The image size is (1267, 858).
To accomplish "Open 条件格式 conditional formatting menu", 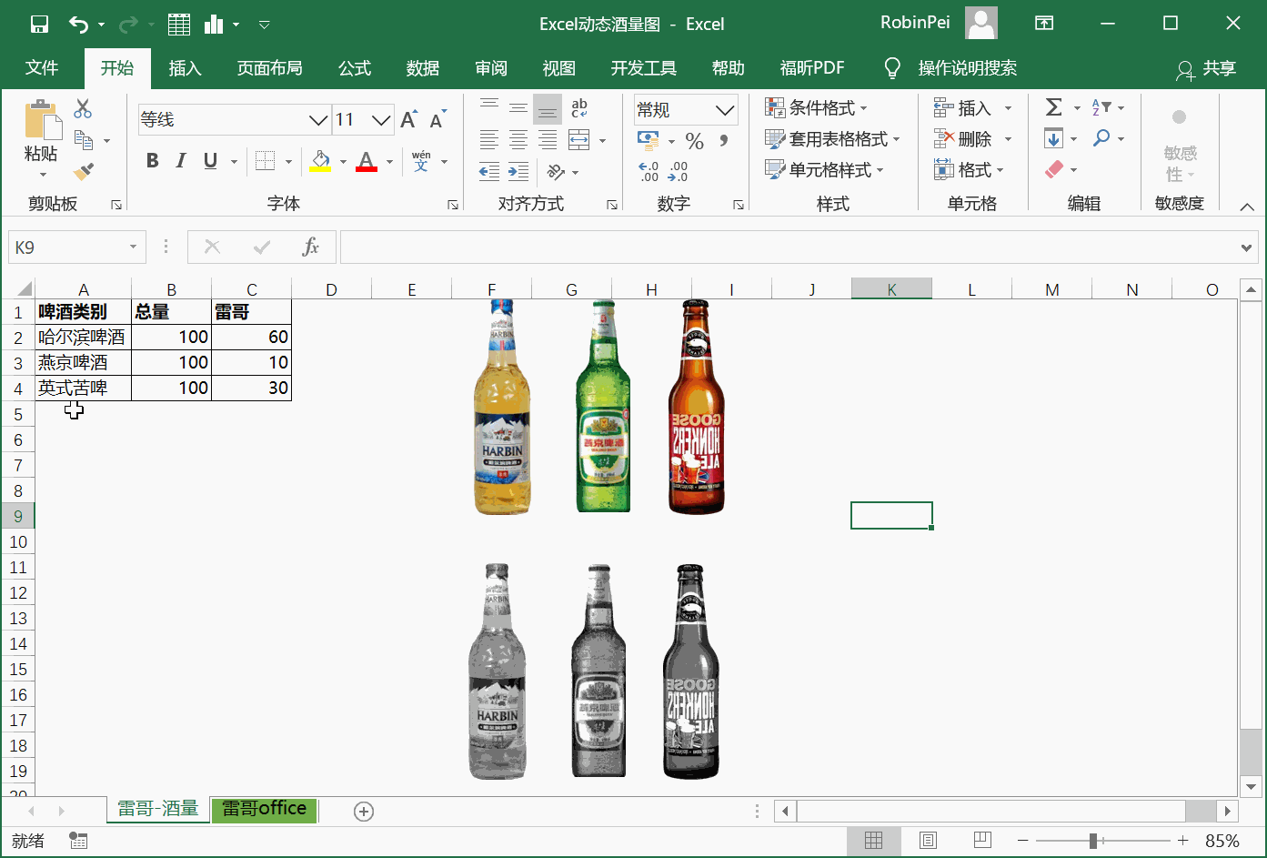I will 817,108.
